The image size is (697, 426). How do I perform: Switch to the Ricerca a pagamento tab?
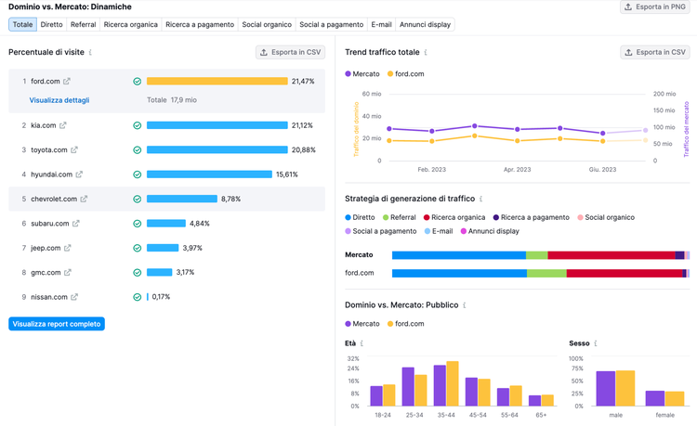tap(200, 24)
